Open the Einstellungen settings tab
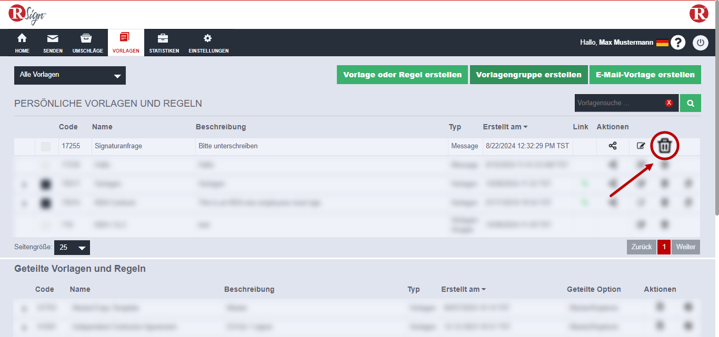 click(x=208, y=43)
